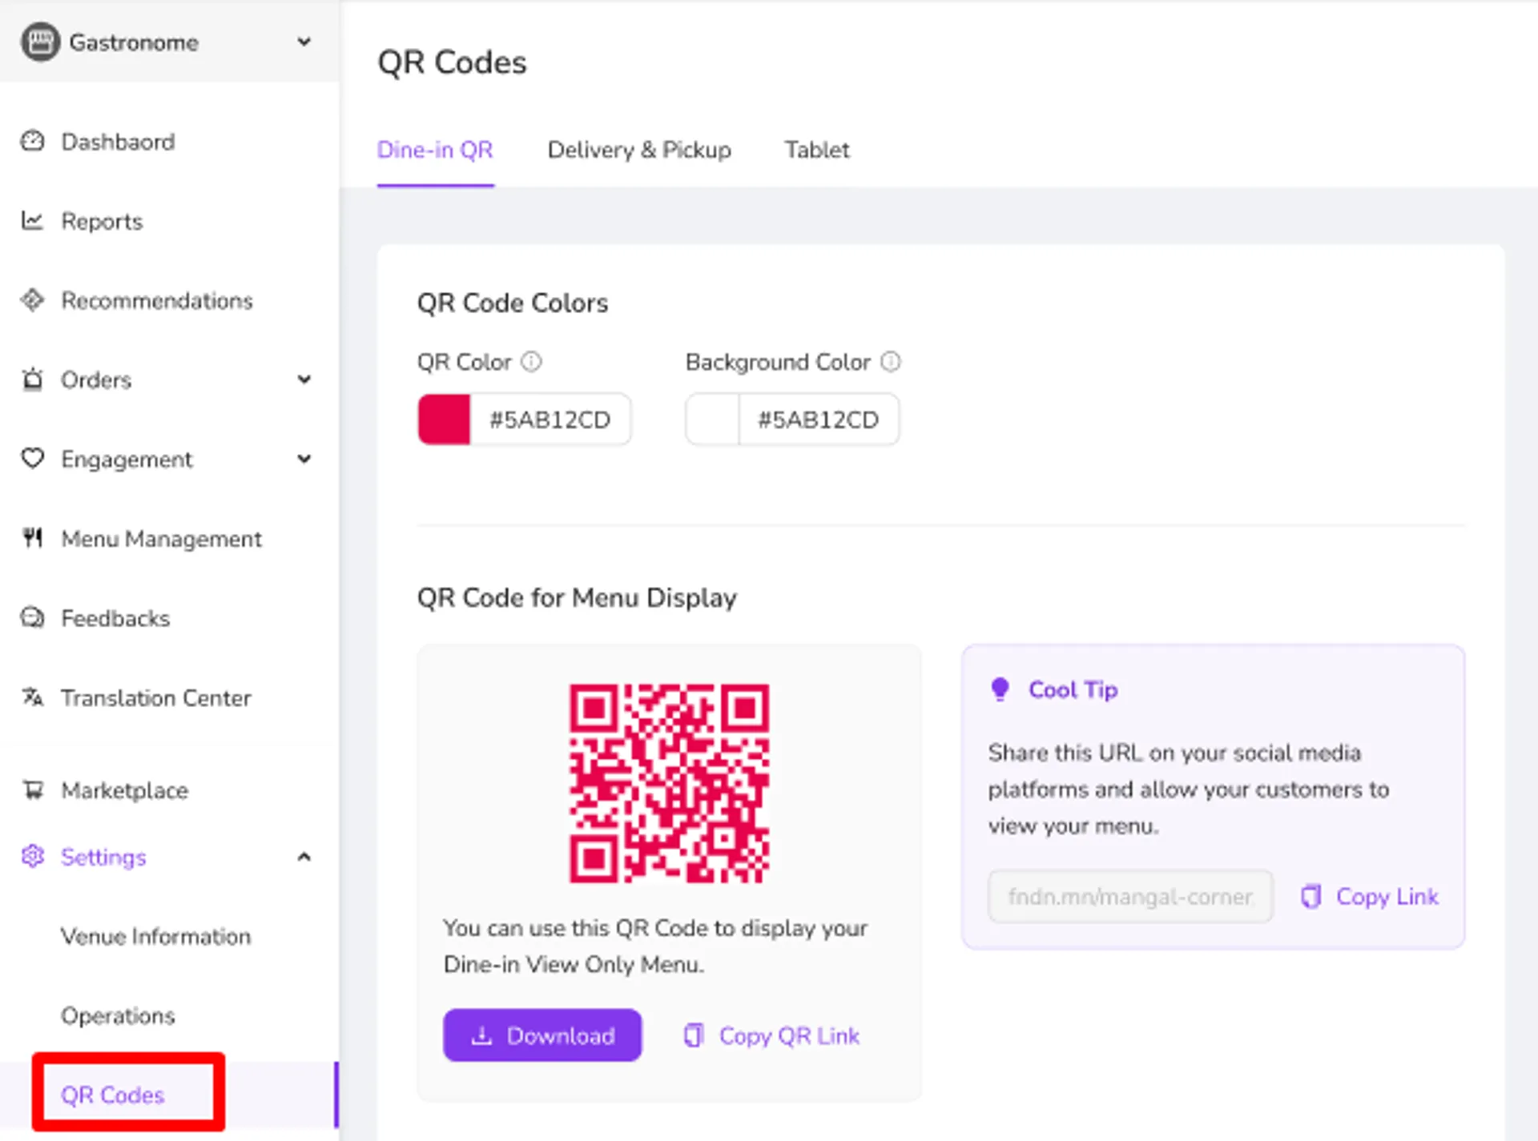Select QR Codes in Settings submenu

pyautogui.click(x=112, y=1095)
